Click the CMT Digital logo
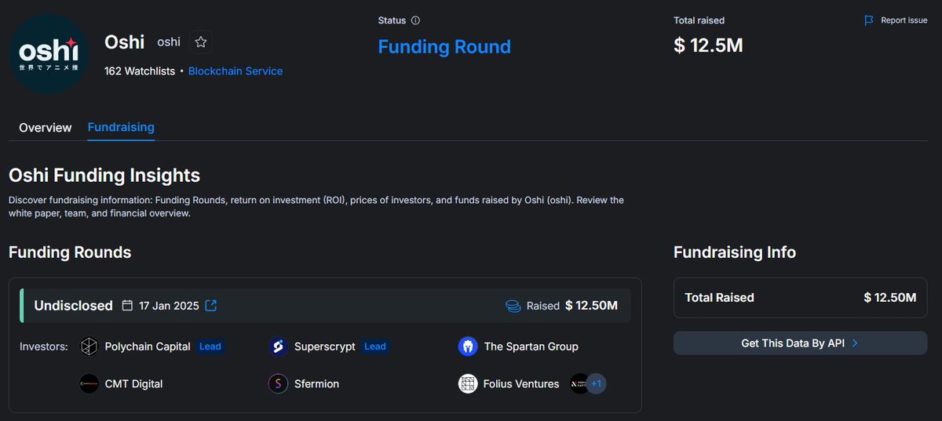This screenshot has height=421, width=942. click(89, 384)
